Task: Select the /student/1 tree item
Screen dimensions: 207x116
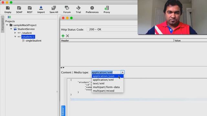Action: point(28,37)
